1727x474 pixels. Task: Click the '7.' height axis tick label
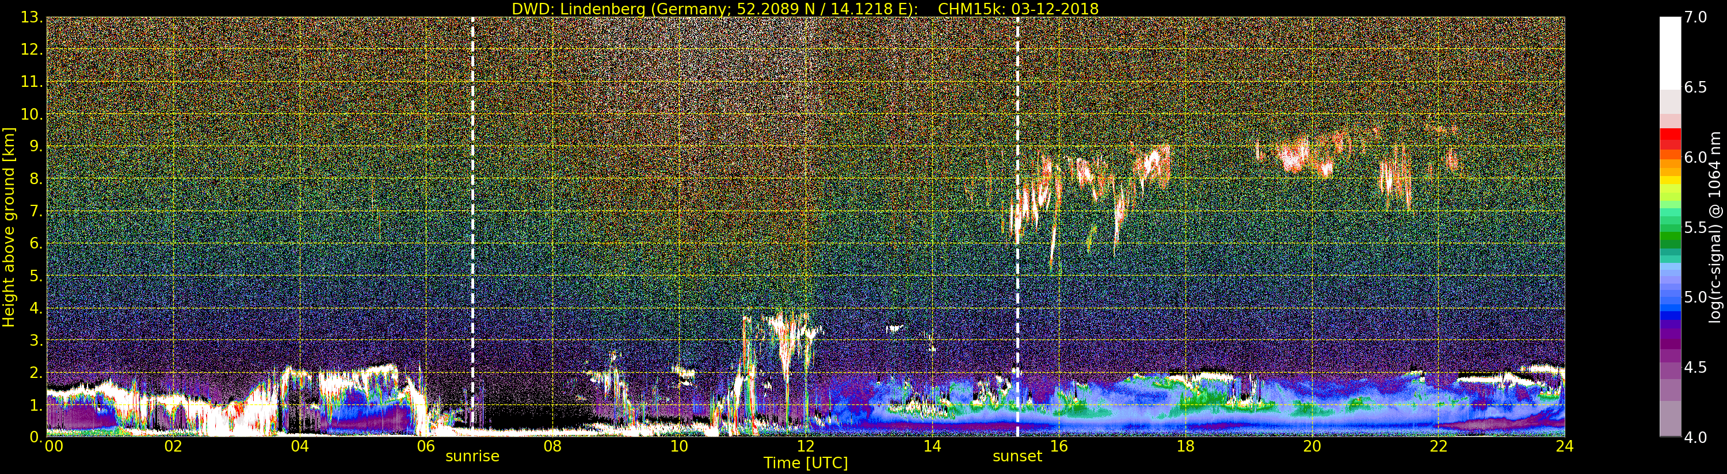[36, 211]
